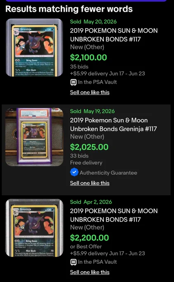Click '33 bids' text

[79, 156]
